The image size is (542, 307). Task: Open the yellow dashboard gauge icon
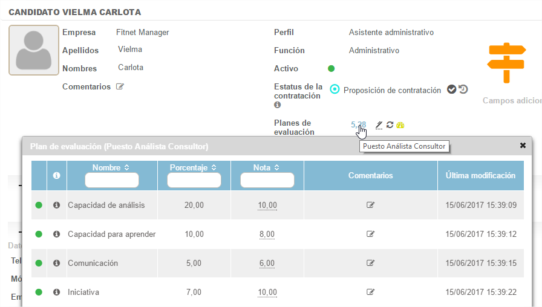coord(400,125)
